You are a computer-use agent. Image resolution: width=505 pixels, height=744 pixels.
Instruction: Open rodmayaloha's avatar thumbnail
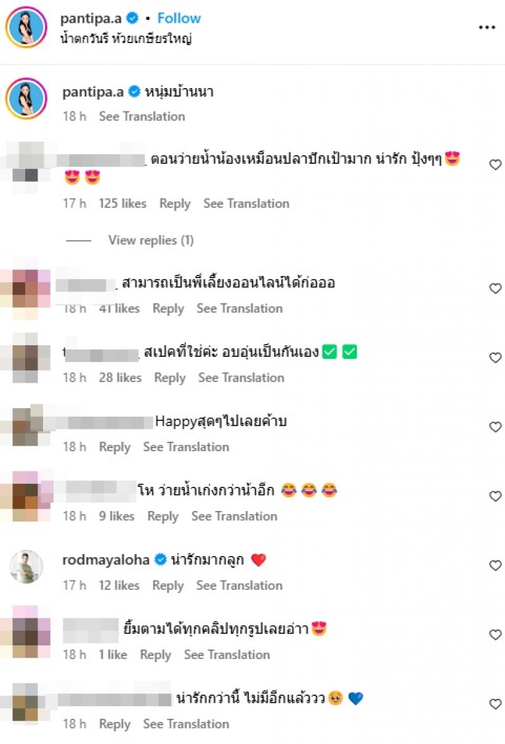point(26,566)
